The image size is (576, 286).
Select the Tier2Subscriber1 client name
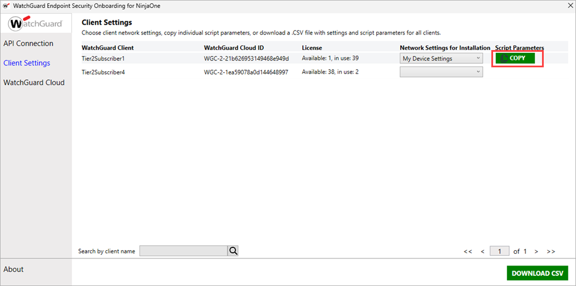click(x=103, y=58)
